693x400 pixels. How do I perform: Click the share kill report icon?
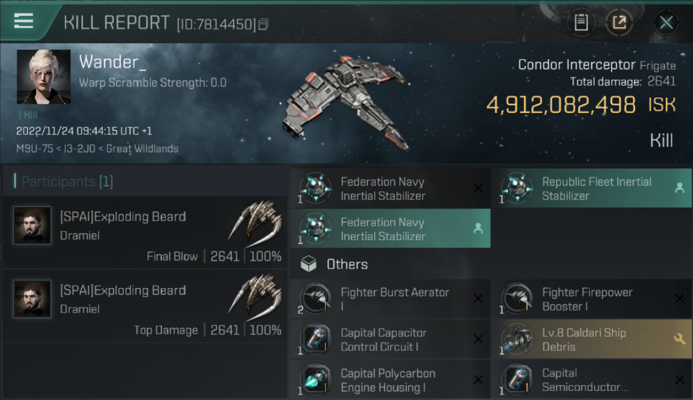[x=619, y=22]
